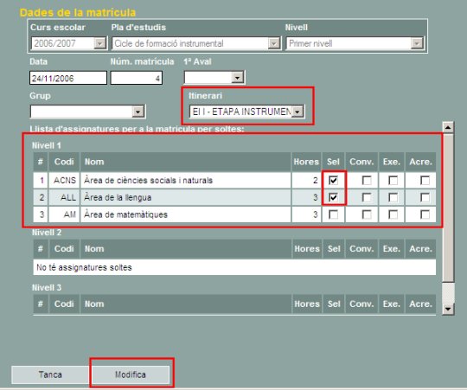467x390 pixels.
Task: Expand the Pla d'estudis combo box
Action: [273, 43]
